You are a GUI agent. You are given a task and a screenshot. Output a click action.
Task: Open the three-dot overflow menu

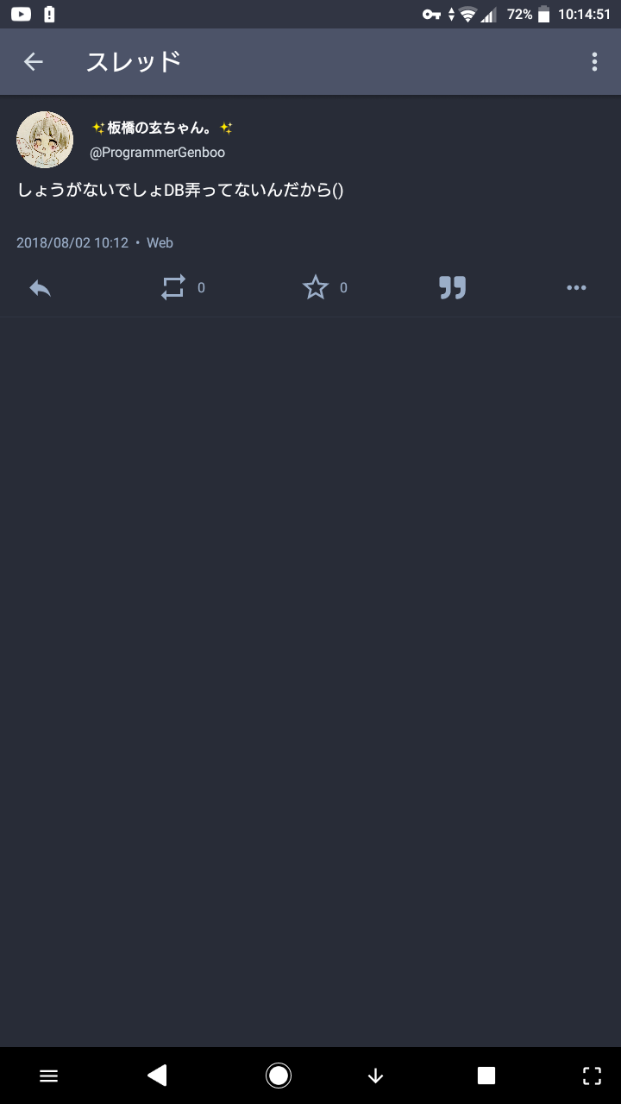click(594, 61)
